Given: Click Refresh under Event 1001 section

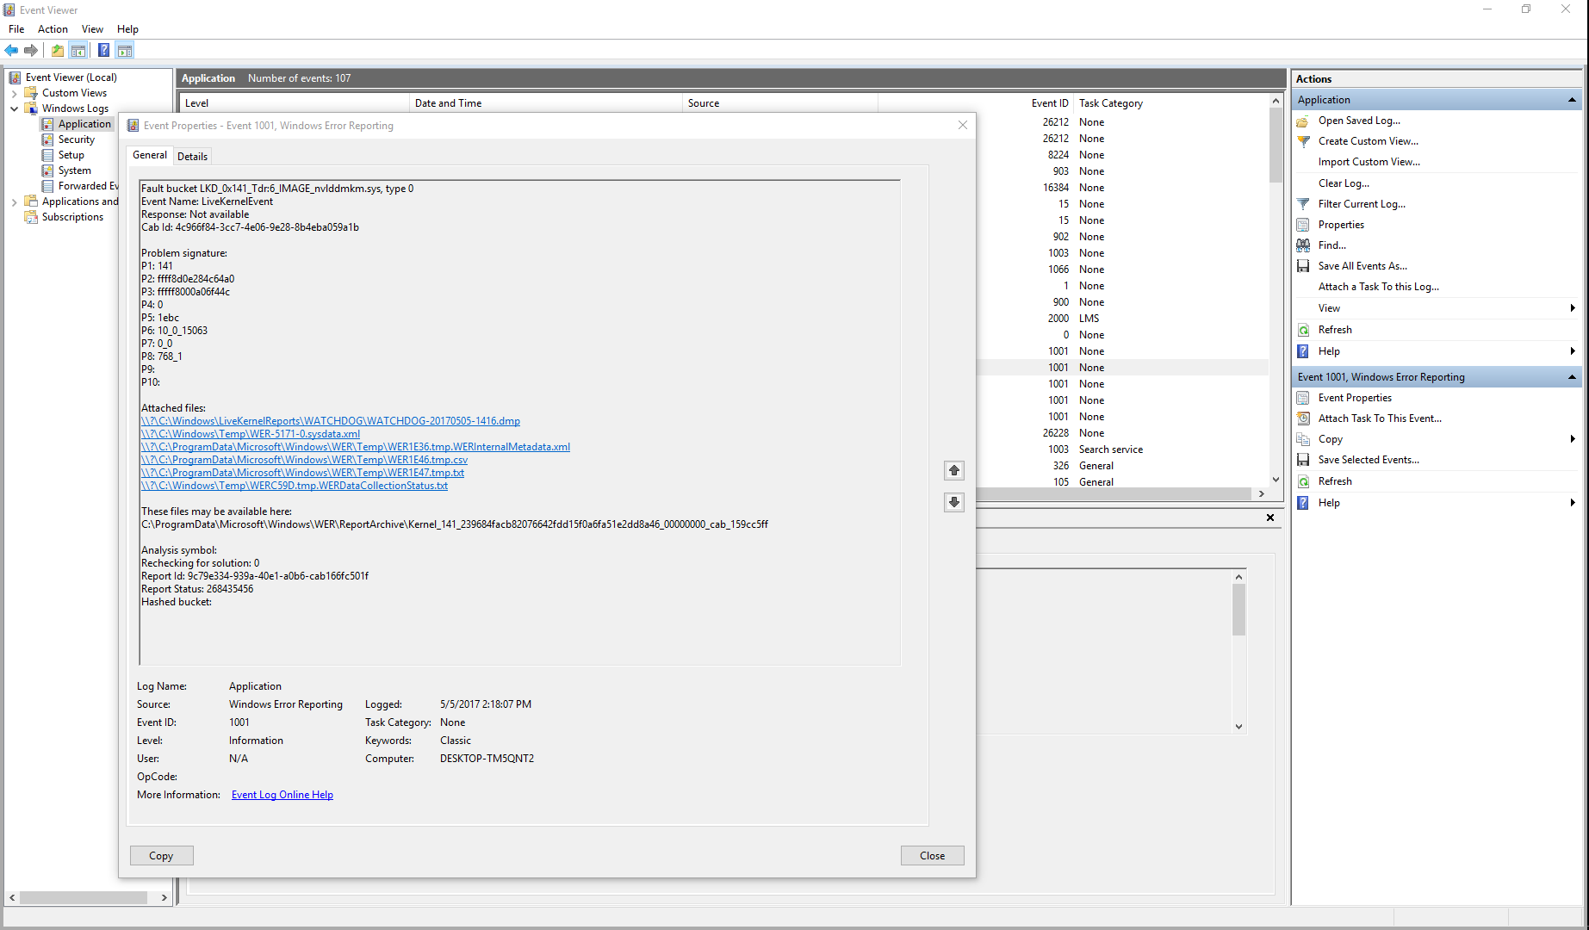Looking at the screenshot, I should click(x=1335, y=481).
